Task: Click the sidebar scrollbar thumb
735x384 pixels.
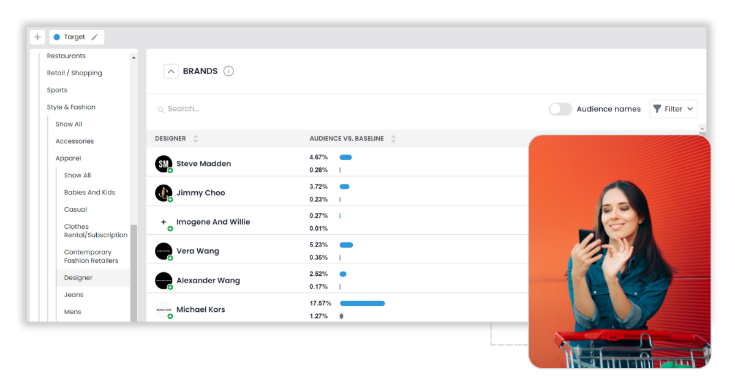Action: pos(134,272)
